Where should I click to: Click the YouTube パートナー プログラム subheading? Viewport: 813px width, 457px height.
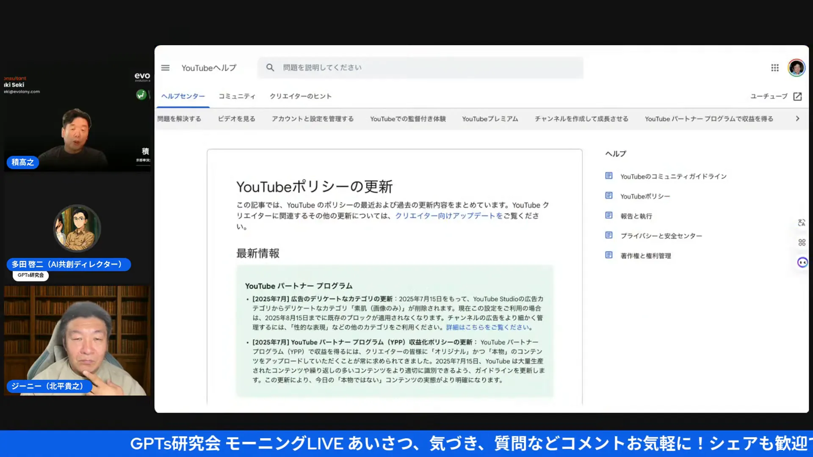(299, 286)
